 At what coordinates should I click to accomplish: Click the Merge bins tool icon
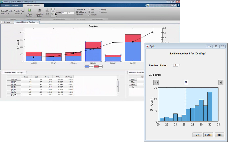tap(53, 10)
